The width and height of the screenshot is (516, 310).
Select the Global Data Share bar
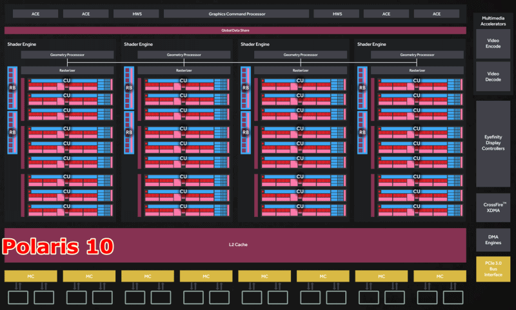[235, 30]
